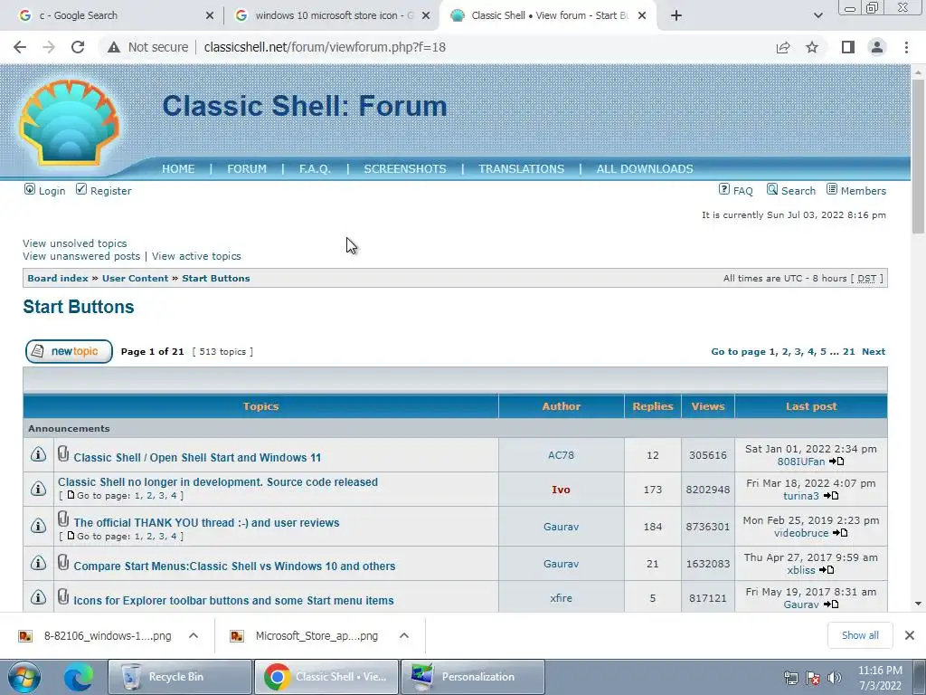Click the last-post arrow icon next to 808IUFan
Viewport: 926px width, 695px height.
tap(836, 462)
